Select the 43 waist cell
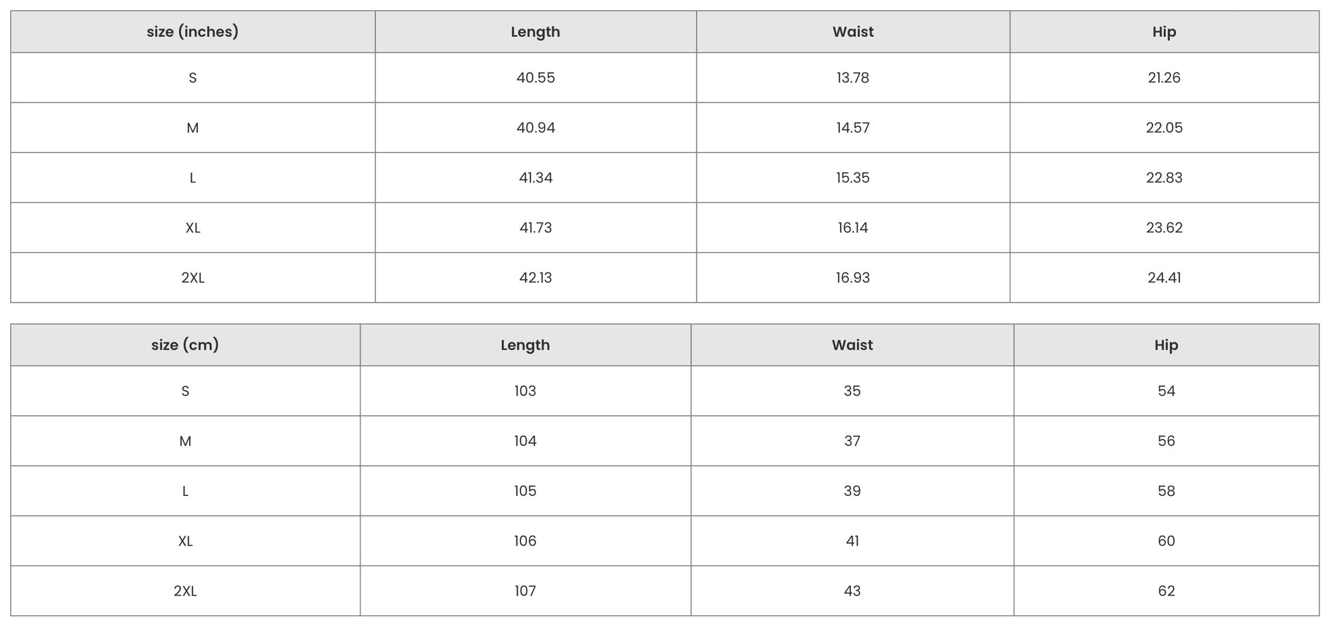Viewport: 1329px width, 625px height. (x=852, y=591)
